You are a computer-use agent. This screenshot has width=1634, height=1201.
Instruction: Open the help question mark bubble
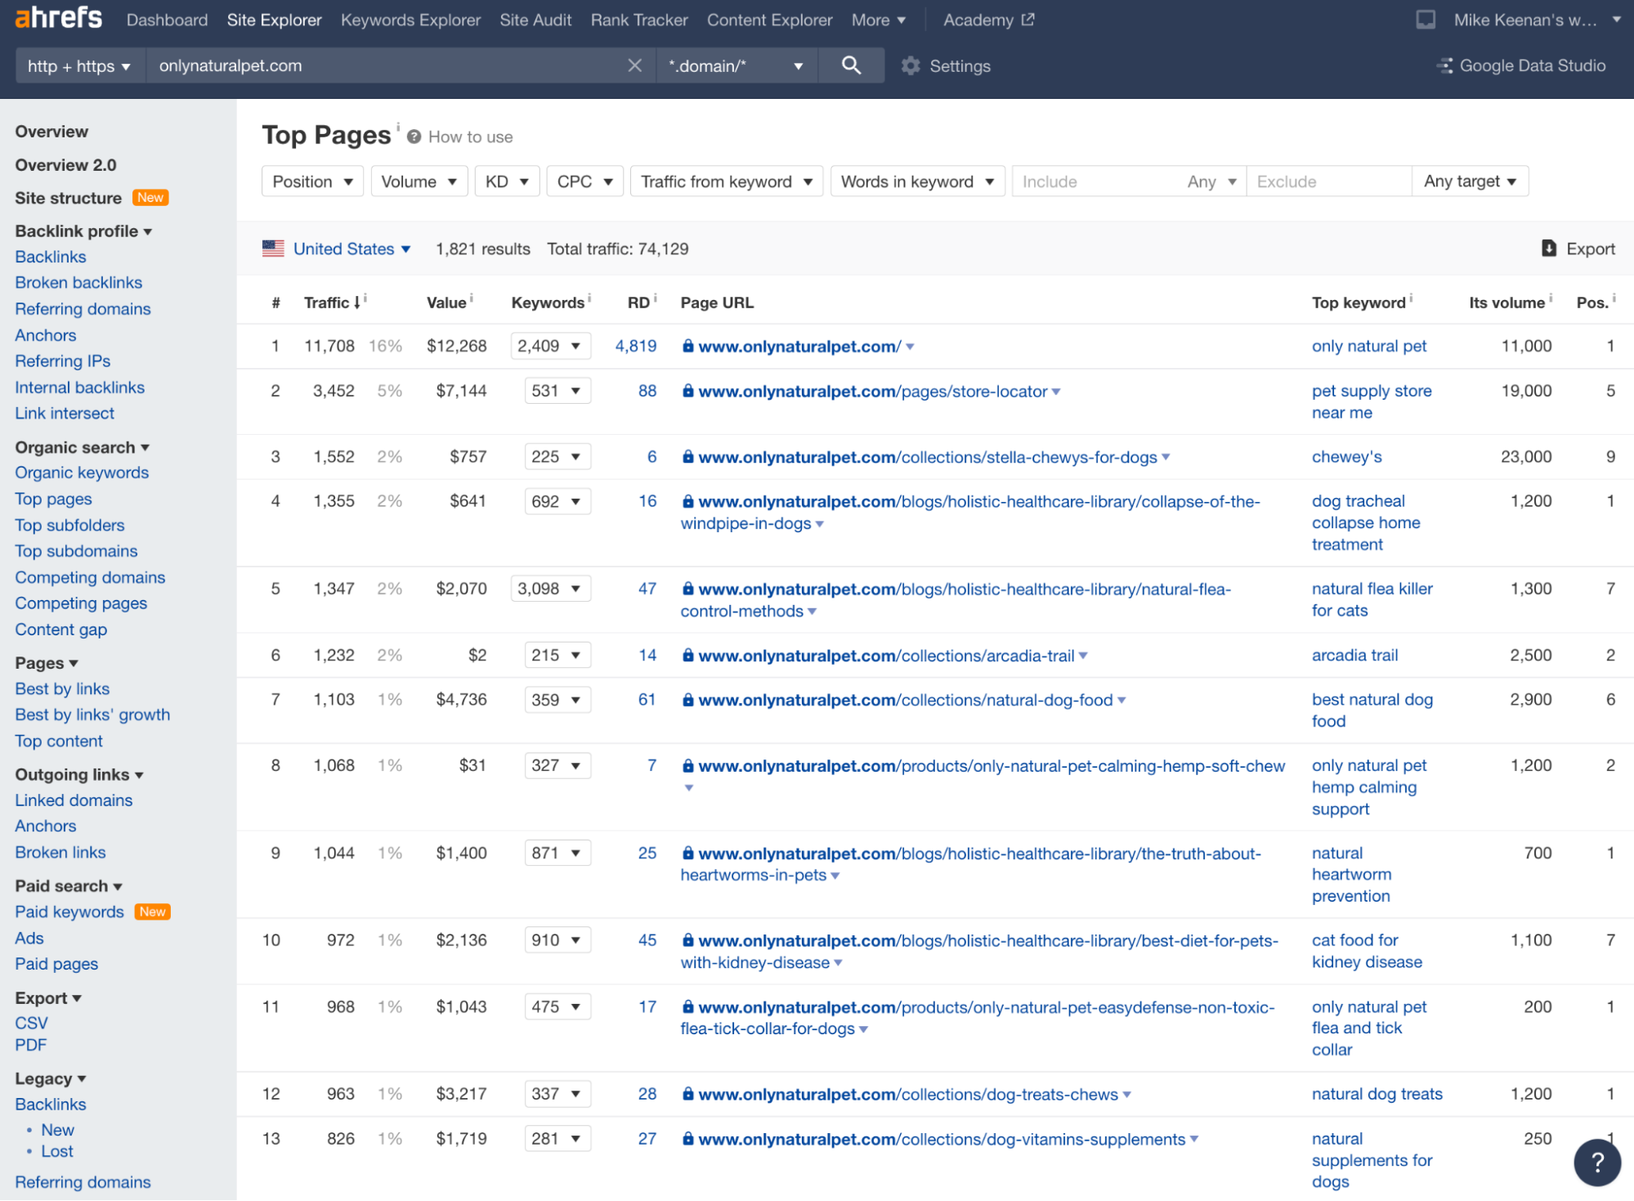pyautogui.click(x=1596, y=1162)
